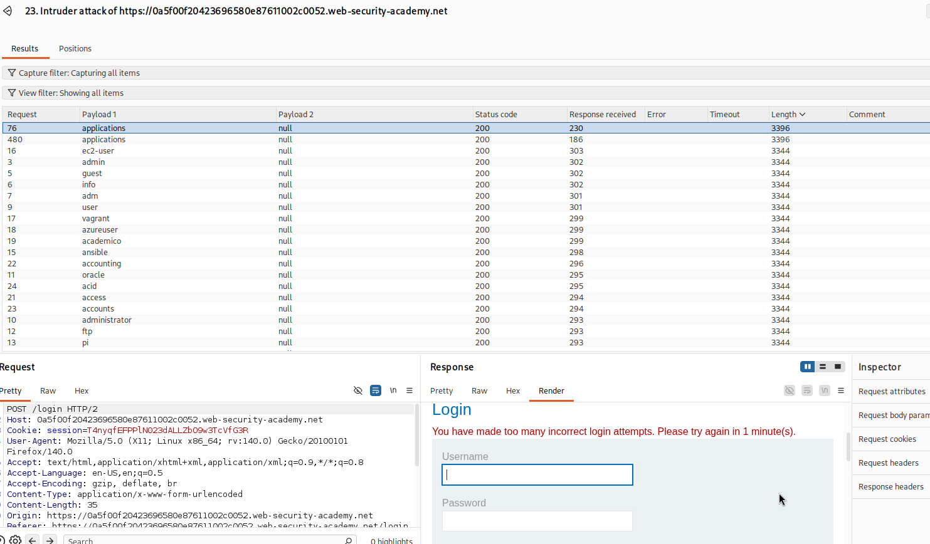Select side-by-side request/response layout

[x=808, y=367]
